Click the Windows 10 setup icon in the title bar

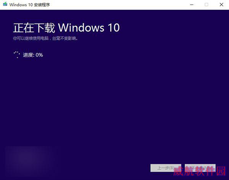(x=5, y=4)
